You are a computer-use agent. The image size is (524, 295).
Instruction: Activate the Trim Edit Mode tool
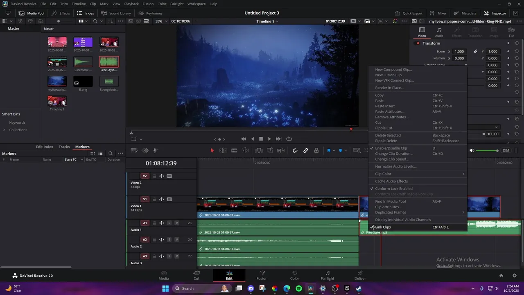click(223, 150)
